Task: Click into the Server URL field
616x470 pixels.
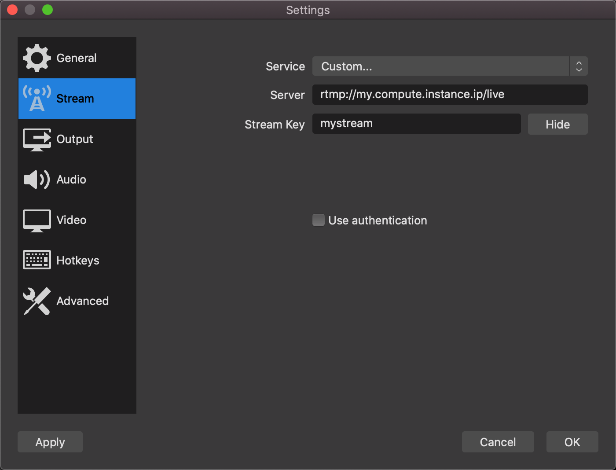Action: tap(450, 95)
